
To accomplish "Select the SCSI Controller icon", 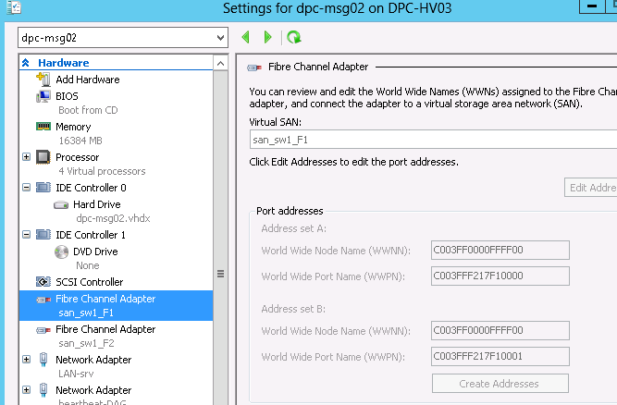I will tap(43, 281).
